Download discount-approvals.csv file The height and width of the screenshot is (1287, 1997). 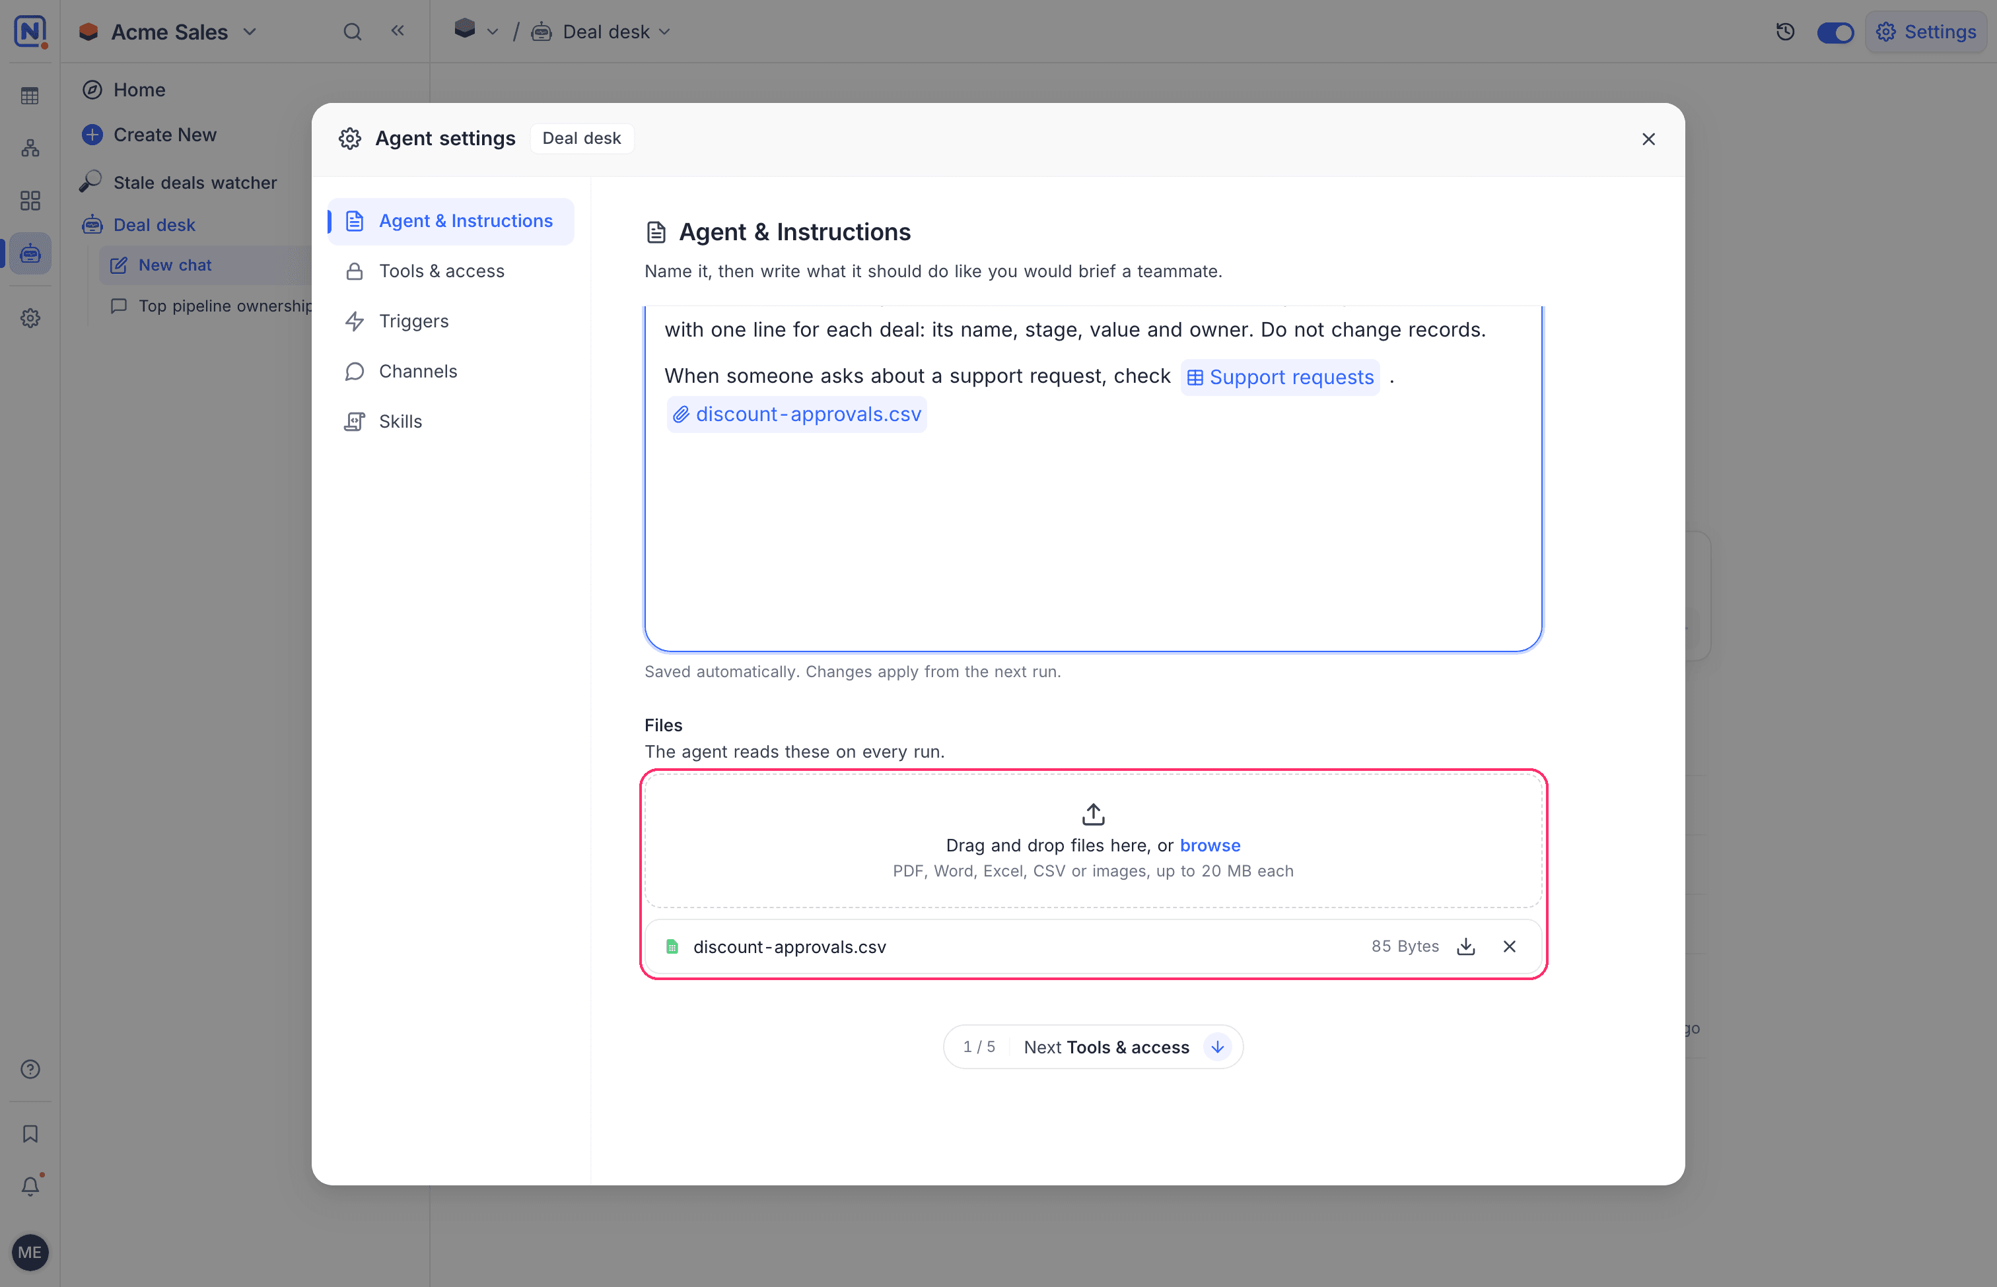[1465, 946]
